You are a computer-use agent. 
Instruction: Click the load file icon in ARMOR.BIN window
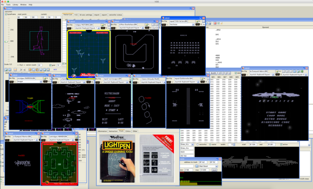click(77, 137)
